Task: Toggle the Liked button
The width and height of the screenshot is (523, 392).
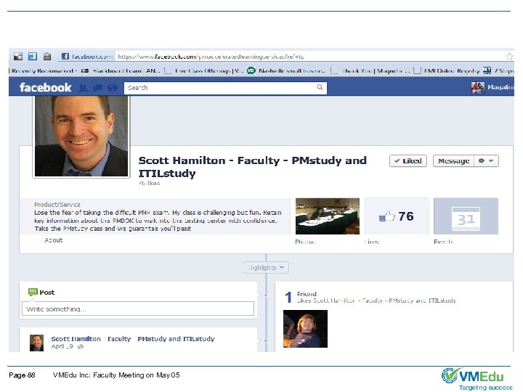Action: point(408,160)
